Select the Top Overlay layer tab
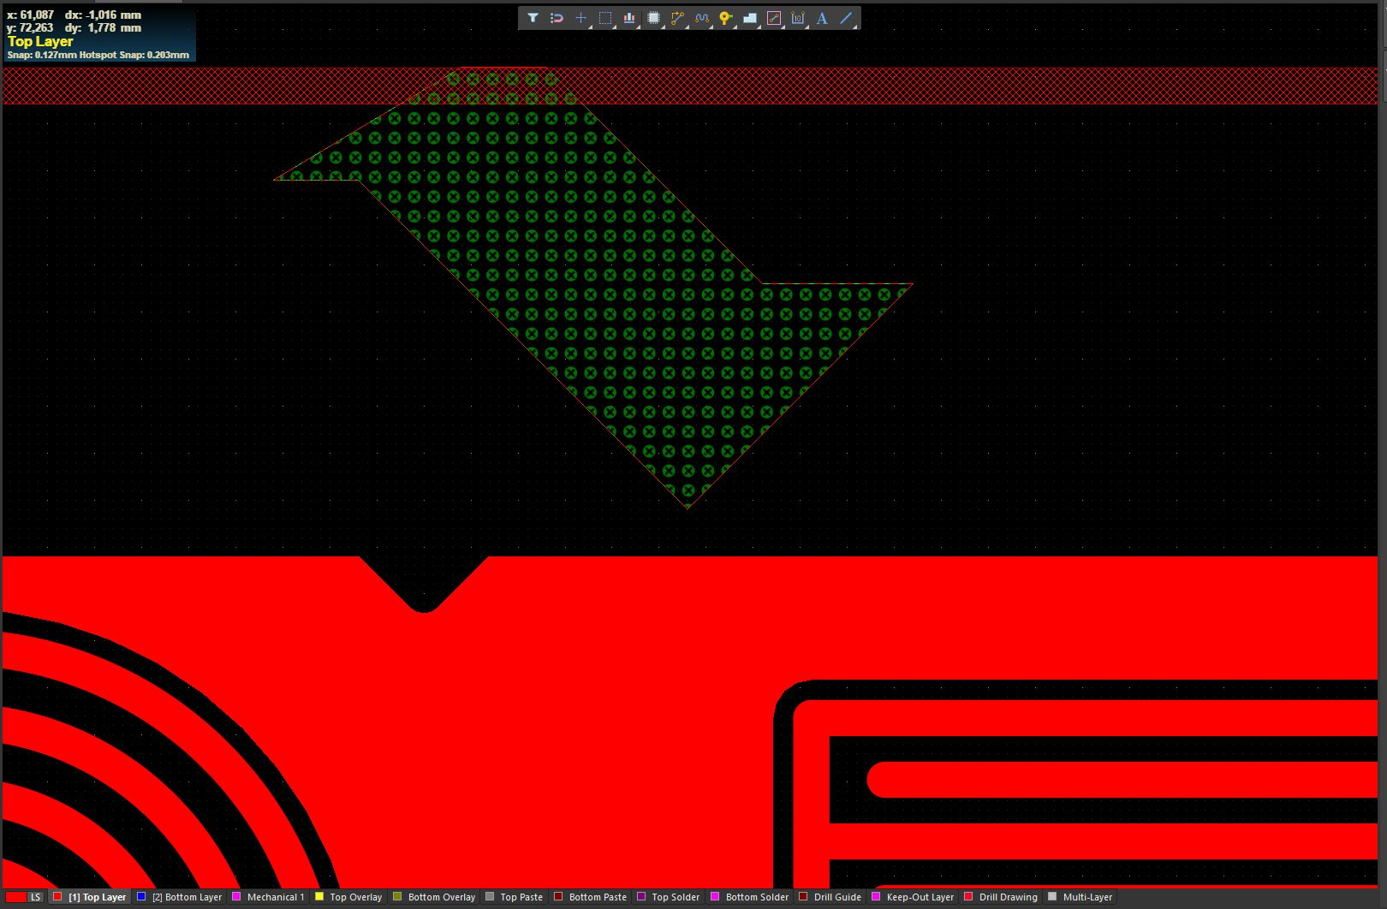 tap(348, 897)
